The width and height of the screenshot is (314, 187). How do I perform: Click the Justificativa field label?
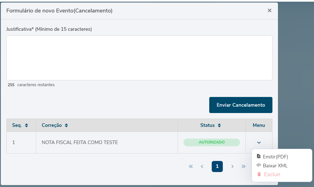click(49, 29)
